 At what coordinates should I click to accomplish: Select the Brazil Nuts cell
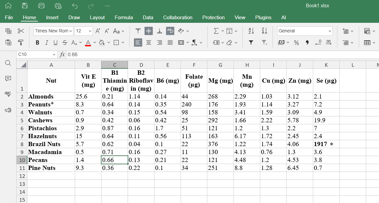coord(51,144)
